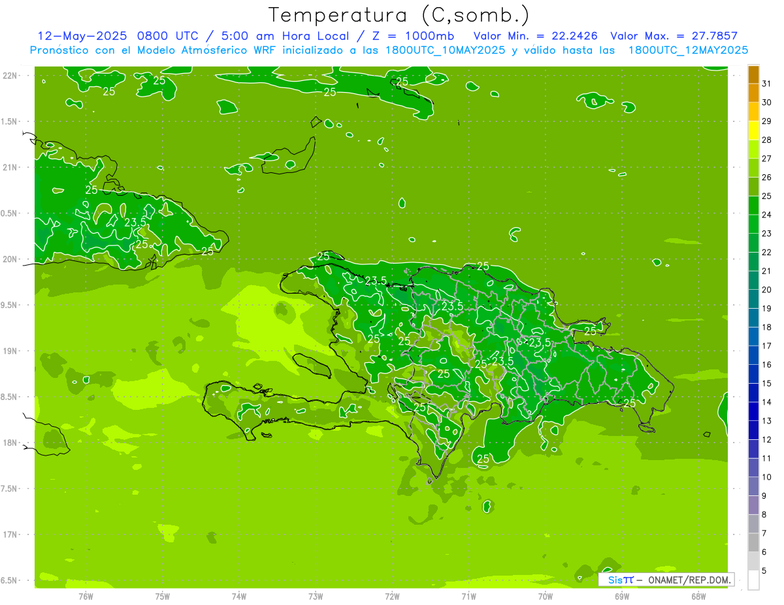The width and height of the screenshot is (784, 605).
Task: Click the gray colorbar swatch between 6 and 7
Action: pos(753,543)
